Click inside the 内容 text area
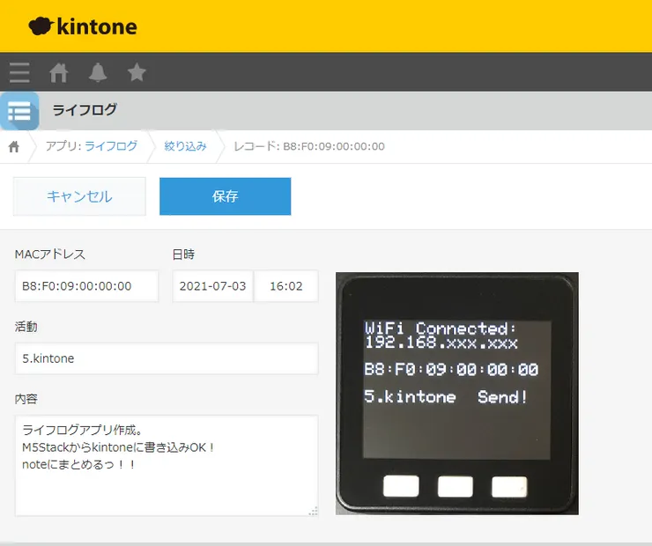Viewport: 652px width, 546px height. [x=167, y=465]
